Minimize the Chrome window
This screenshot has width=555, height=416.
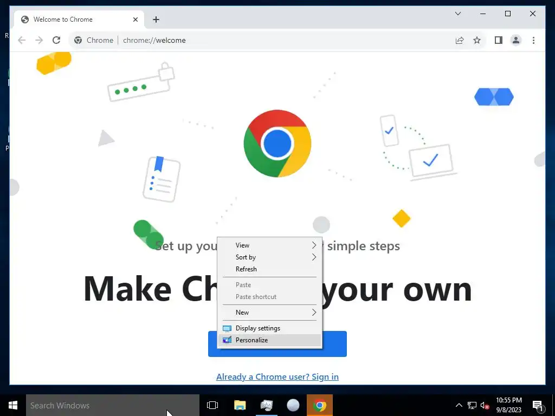tap(483, 14)
